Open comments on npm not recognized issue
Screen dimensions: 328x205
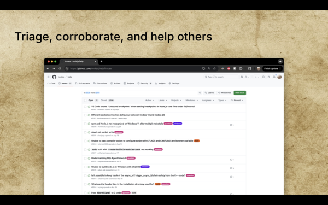[232, 125]
